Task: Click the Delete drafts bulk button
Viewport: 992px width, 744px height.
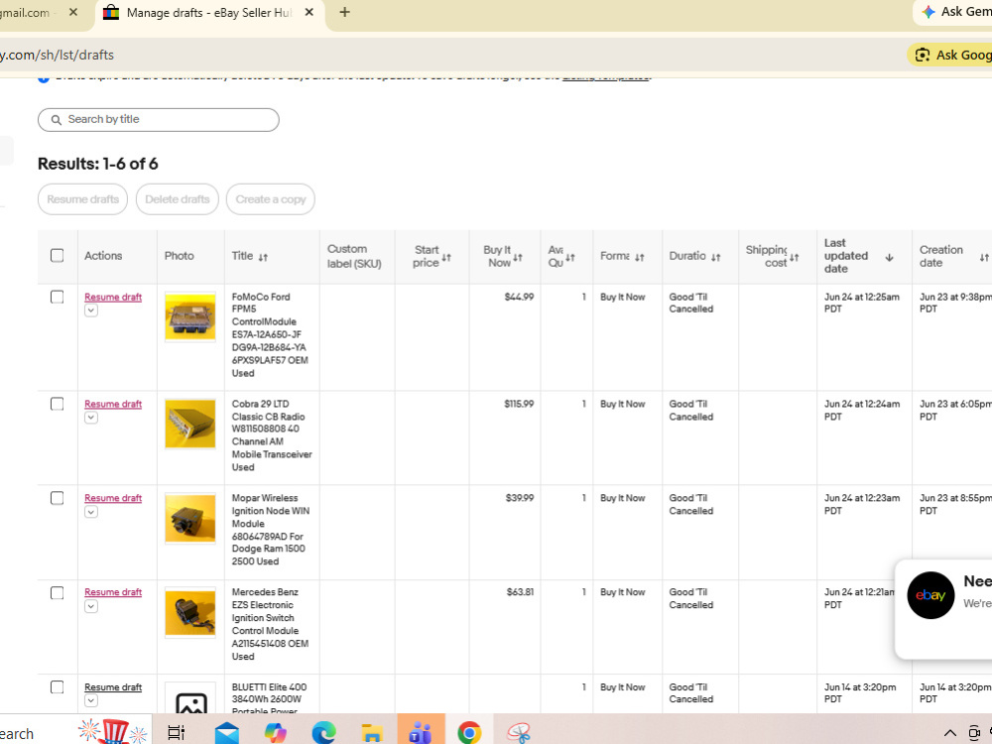Action: (x=178, y=199)
